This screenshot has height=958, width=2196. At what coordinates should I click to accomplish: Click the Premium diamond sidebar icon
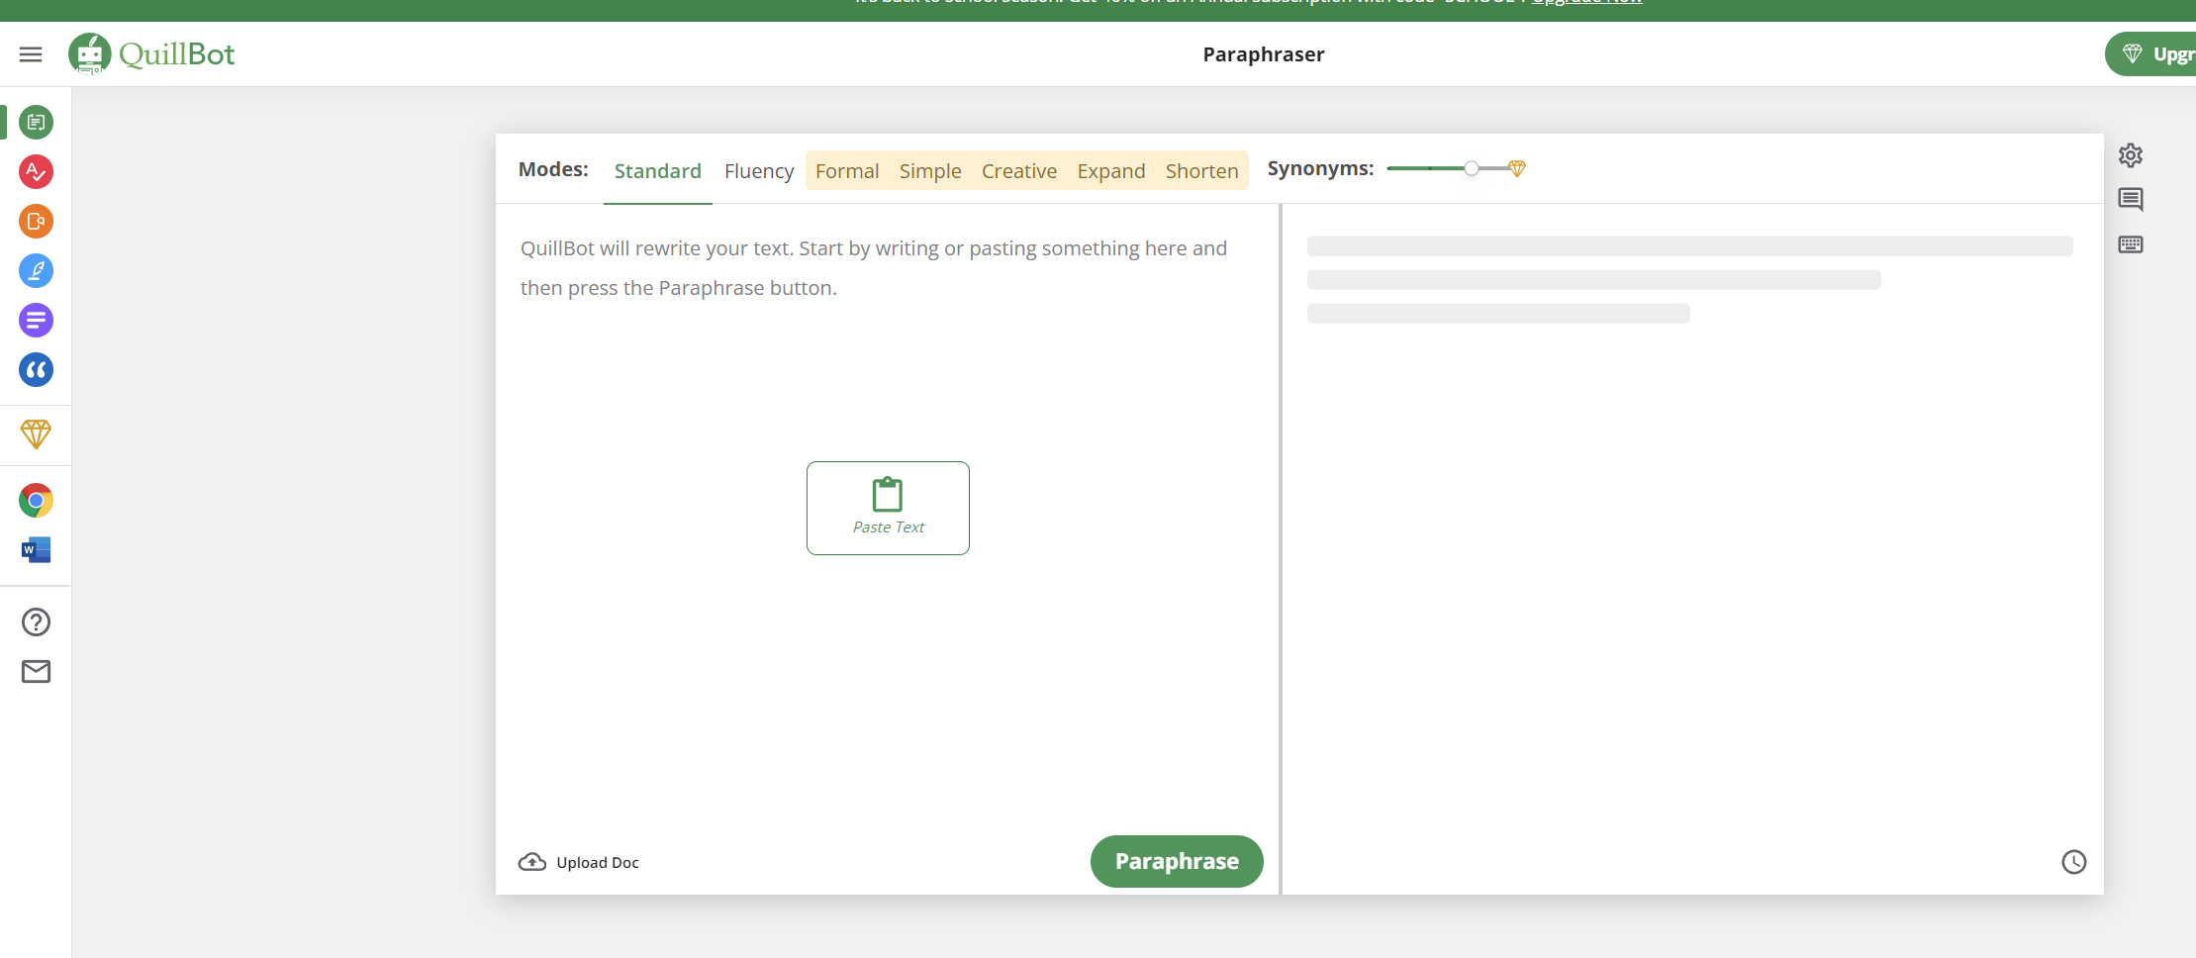[36, 433]
